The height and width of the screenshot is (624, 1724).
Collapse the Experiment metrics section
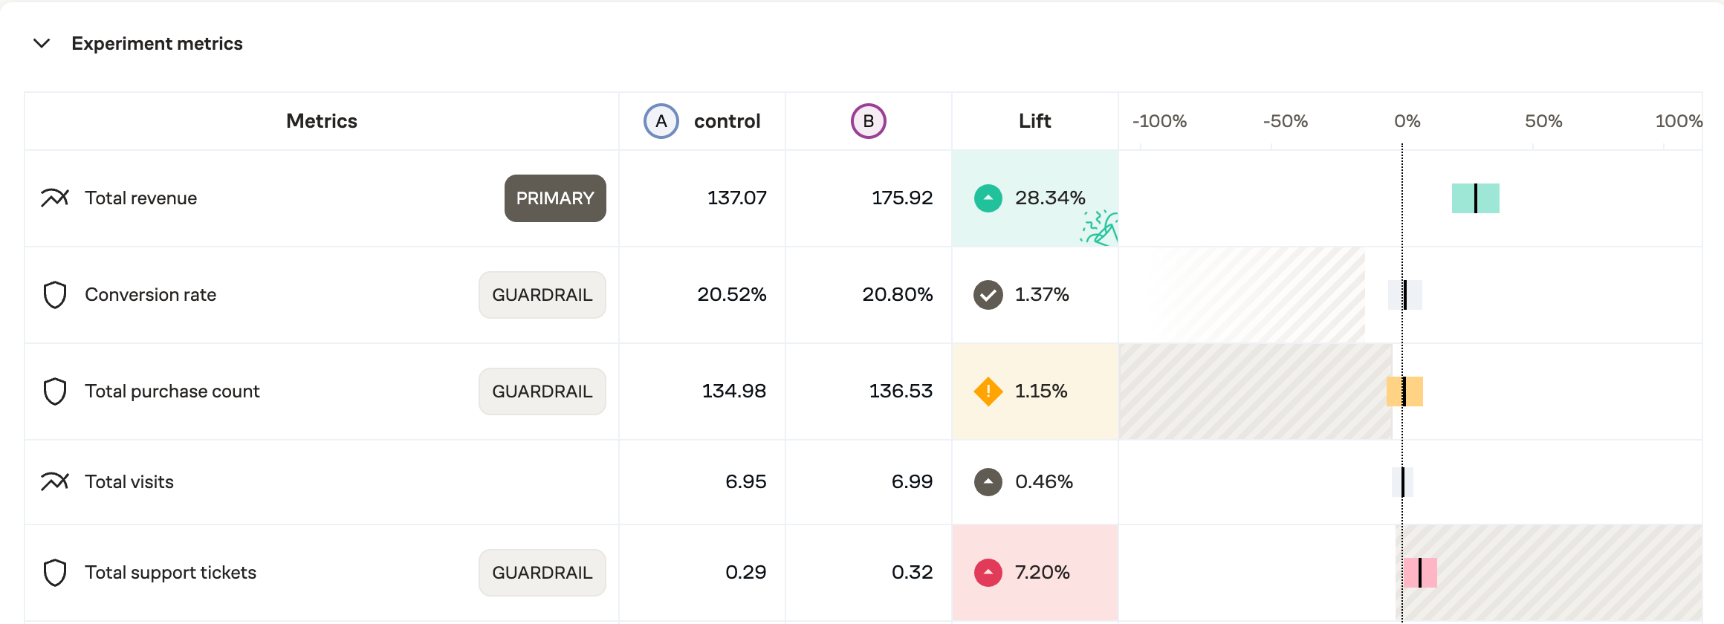coord(42,44)
